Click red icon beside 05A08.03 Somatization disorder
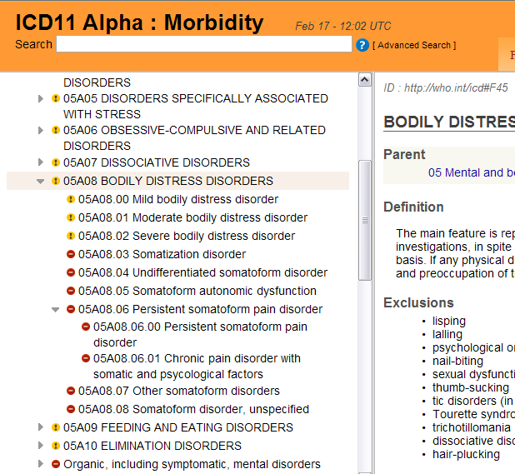The height and width of the screenshot is (474, 515). pyautogui.click(x=71, y=254)
